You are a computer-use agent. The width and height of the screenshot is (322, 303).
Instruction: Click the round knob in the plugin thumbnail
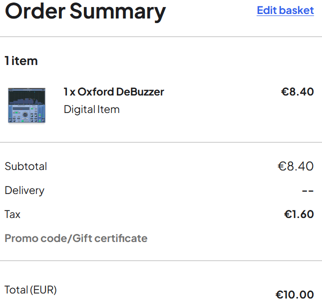point(25,114)
